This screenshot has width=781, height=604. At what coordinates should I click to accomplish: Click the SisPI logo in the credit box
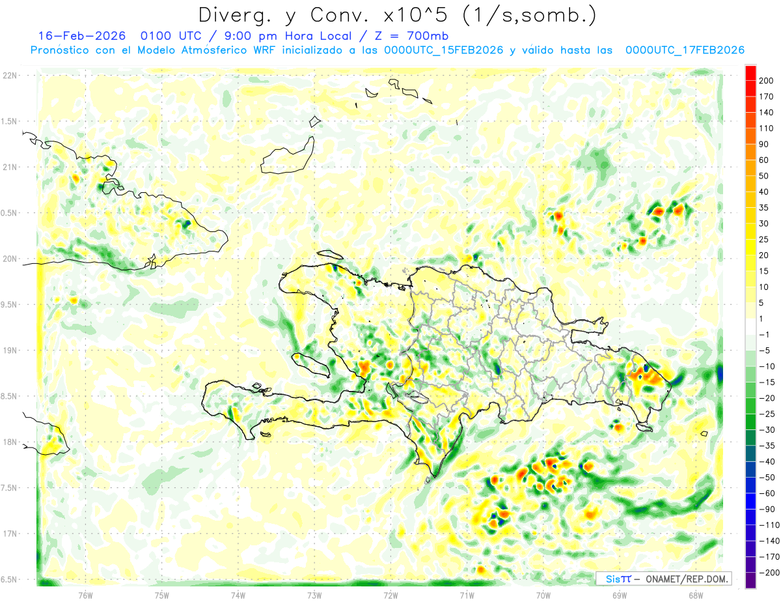coord(618,579)
